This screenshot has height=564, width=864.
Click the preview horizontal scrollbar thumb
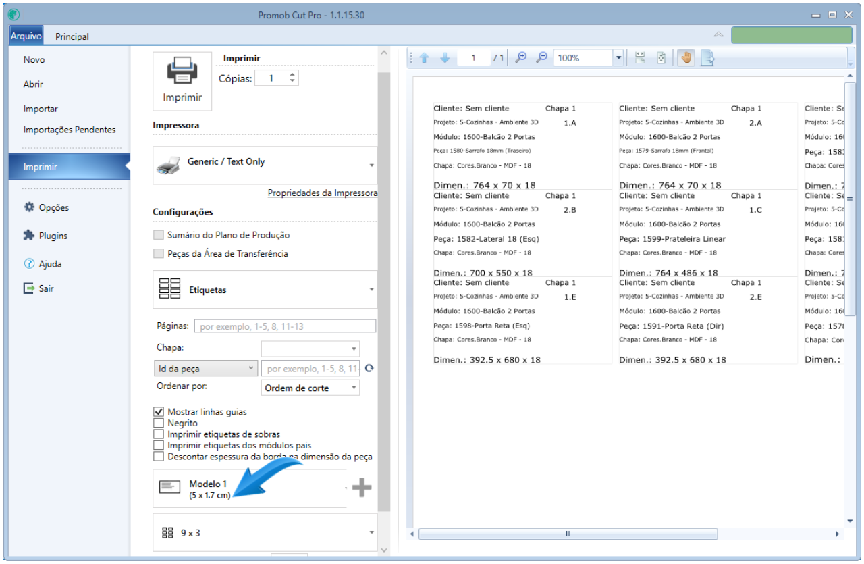[568, 534]
